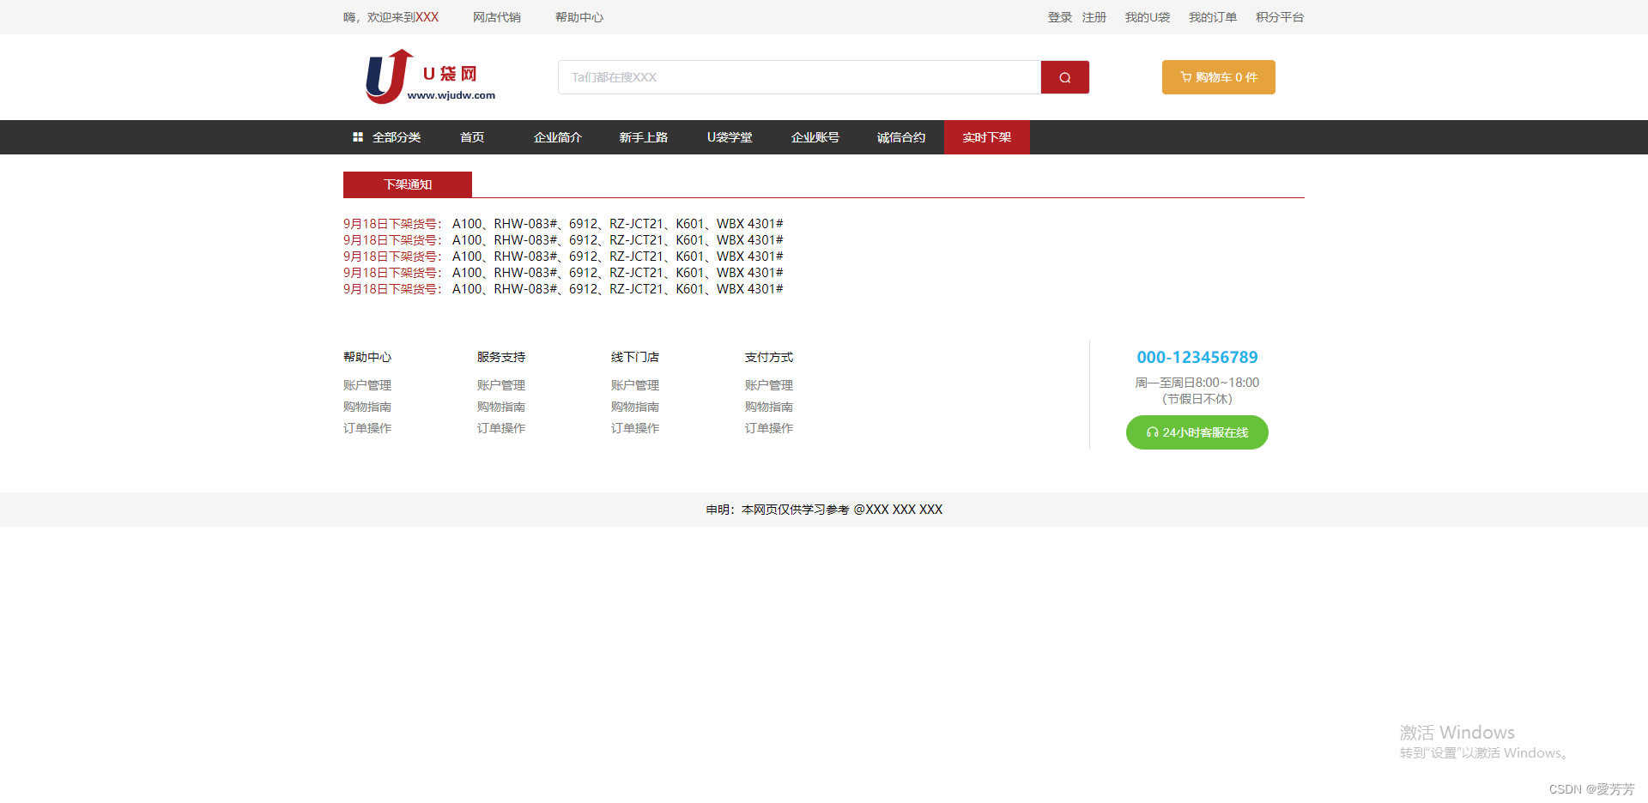Click 账户管理 under 服务支持 footer column

(x=501, y=385)
